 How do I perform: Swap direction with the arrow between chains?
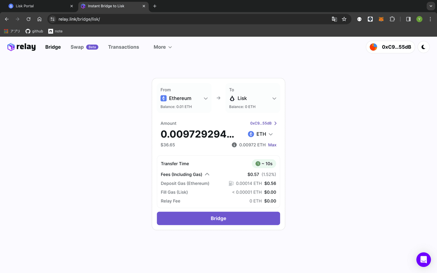coord(219,98)
